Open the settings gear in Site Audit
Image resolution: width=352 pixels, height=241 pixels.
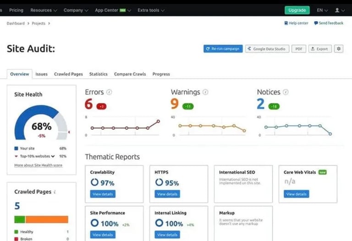click(x=339, y=48)
